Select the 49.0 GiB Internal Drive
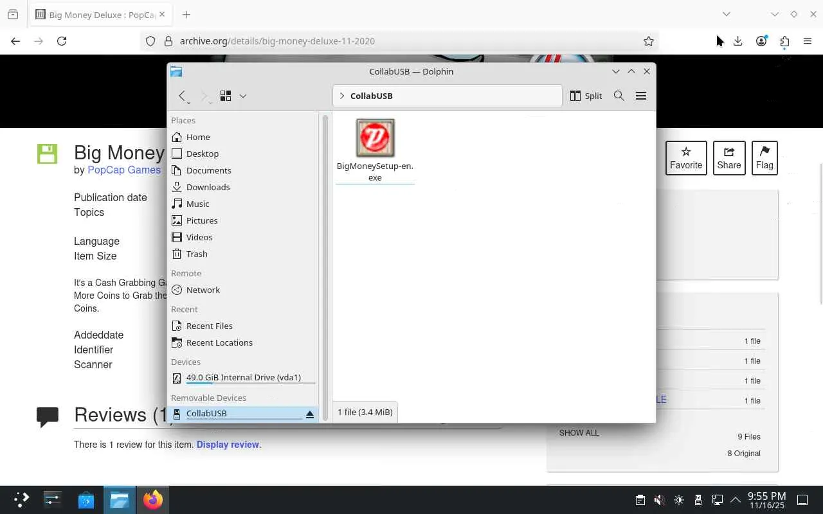The height and width of the screenshot is (514, 823). point(244,378)
